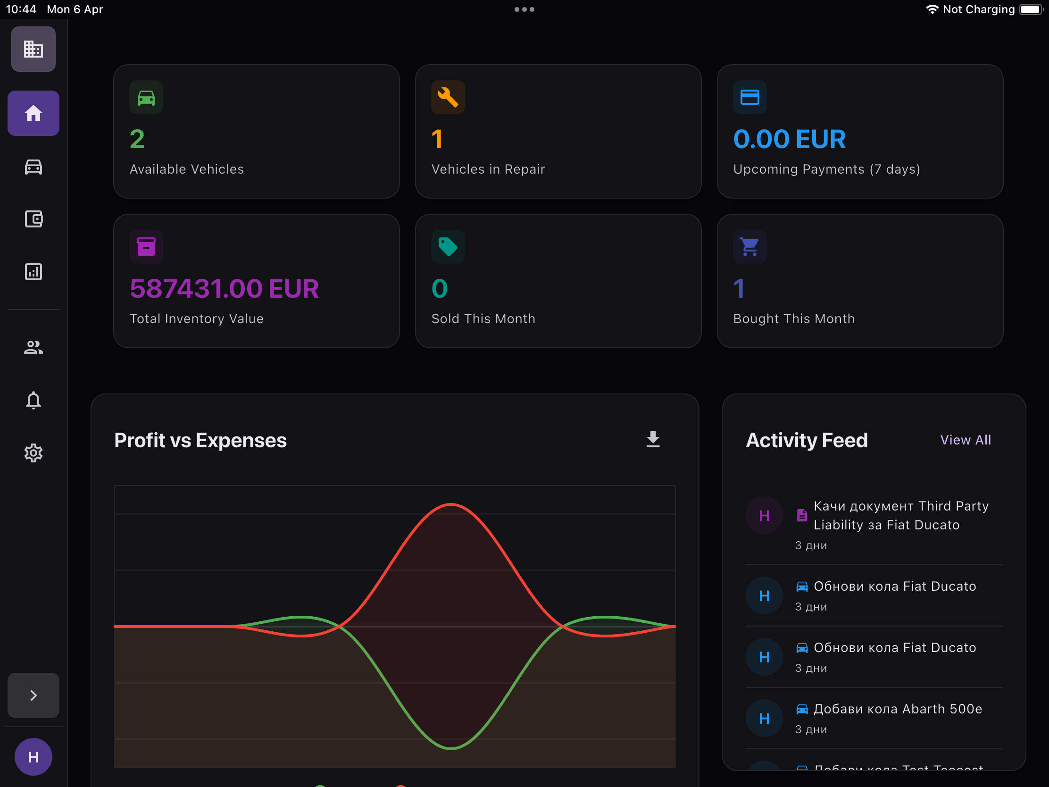The image size is (1049, 787).
Task: Expand the collapsed sidebar
Action: pos(33,695)
